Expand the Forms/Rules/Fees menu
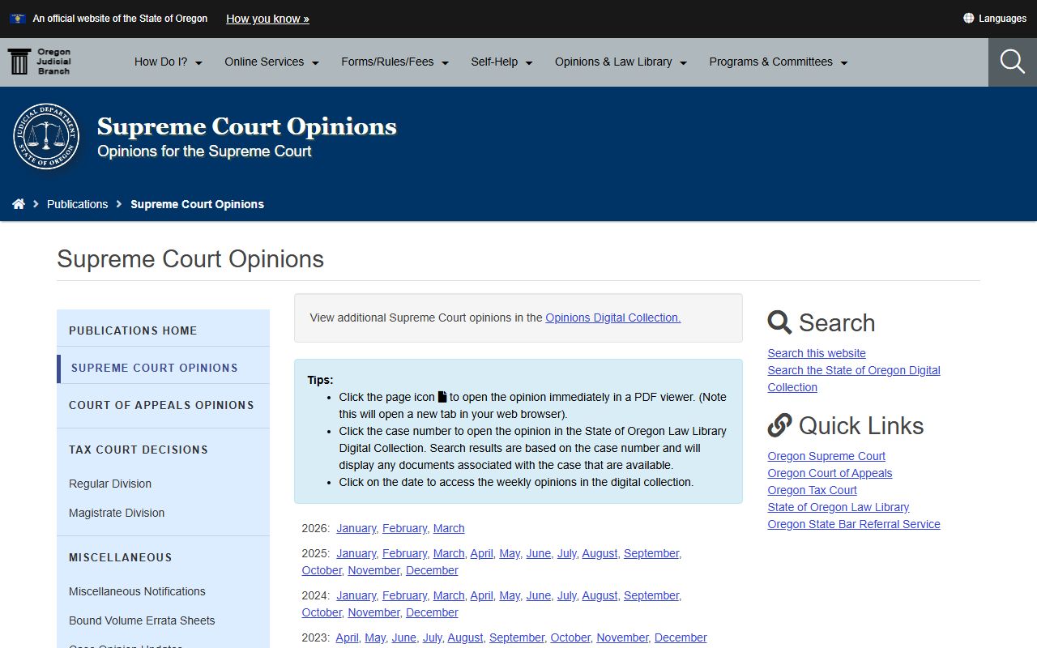 tap(395, 62)
